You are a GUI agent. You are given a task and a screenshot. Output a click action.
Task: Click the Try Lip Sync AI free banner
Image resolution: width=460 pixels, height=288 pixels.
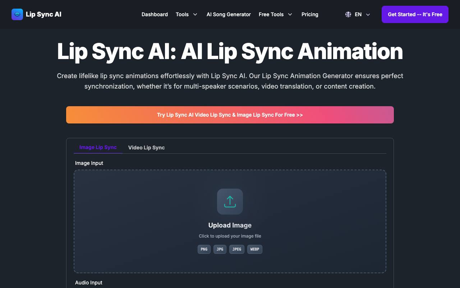point(230,115)
